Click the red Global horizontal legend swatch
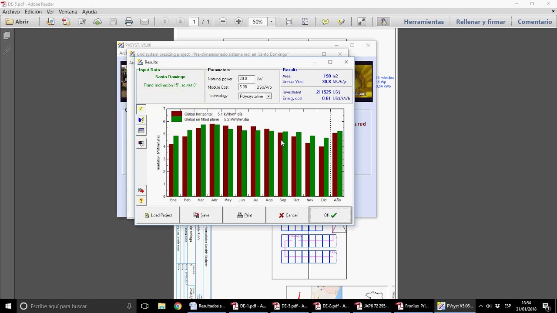This screenshot has width=557, height=313. pos(176,114)
